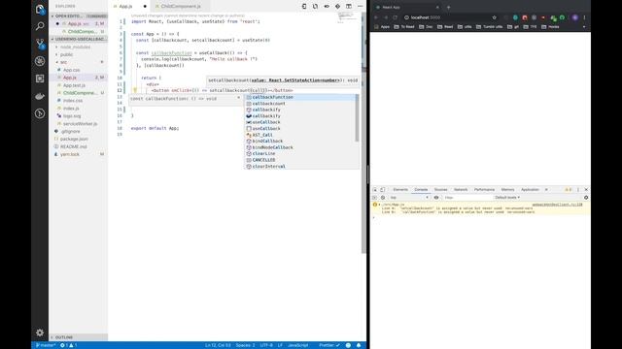
Task: Open the Source Control view
Action: 40,44
